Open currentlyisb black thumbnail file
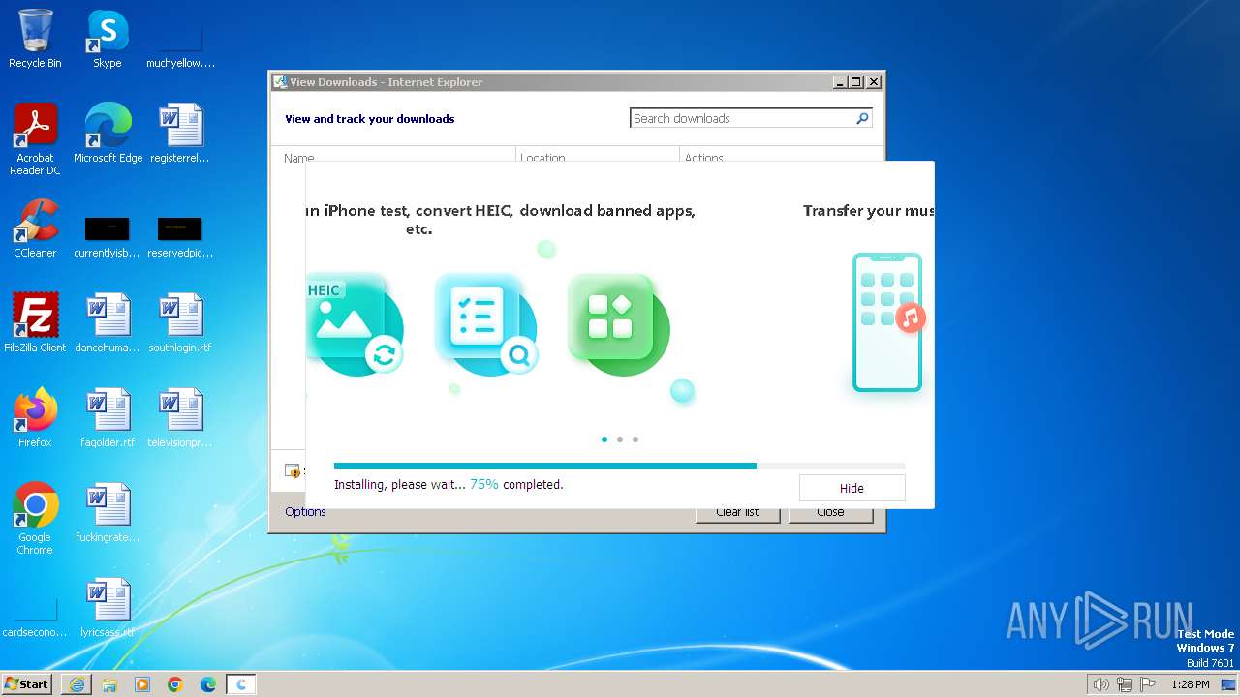Screen dimensions: 1240x697 [108, 238]
